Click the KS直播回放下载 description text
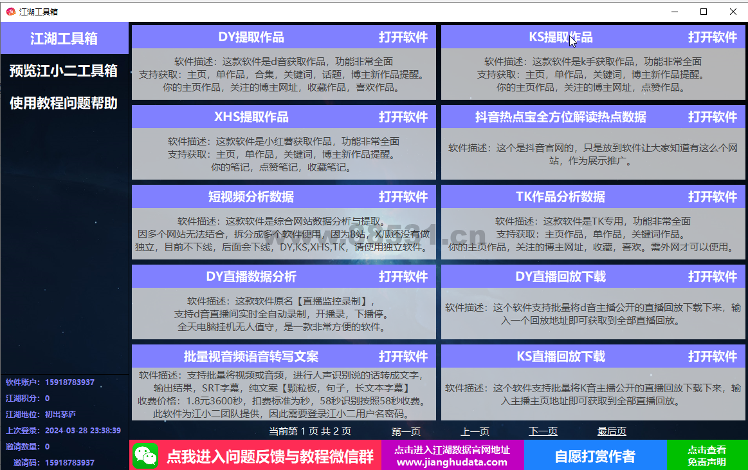 pos(593,394)
